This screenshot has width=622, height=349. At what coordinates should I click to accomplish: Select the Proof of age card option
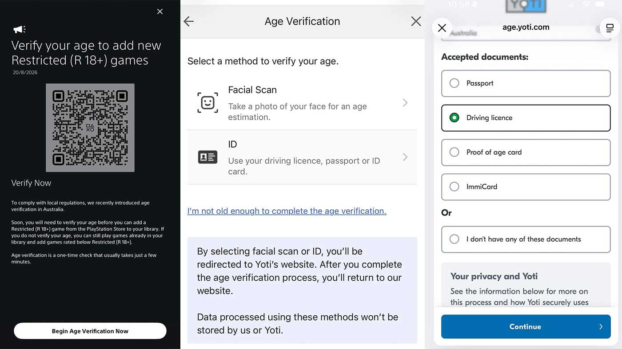coord(526,153)
